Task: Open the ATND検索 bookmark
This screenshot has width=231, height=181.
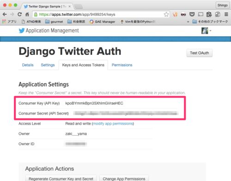Action: coord(31,22)
